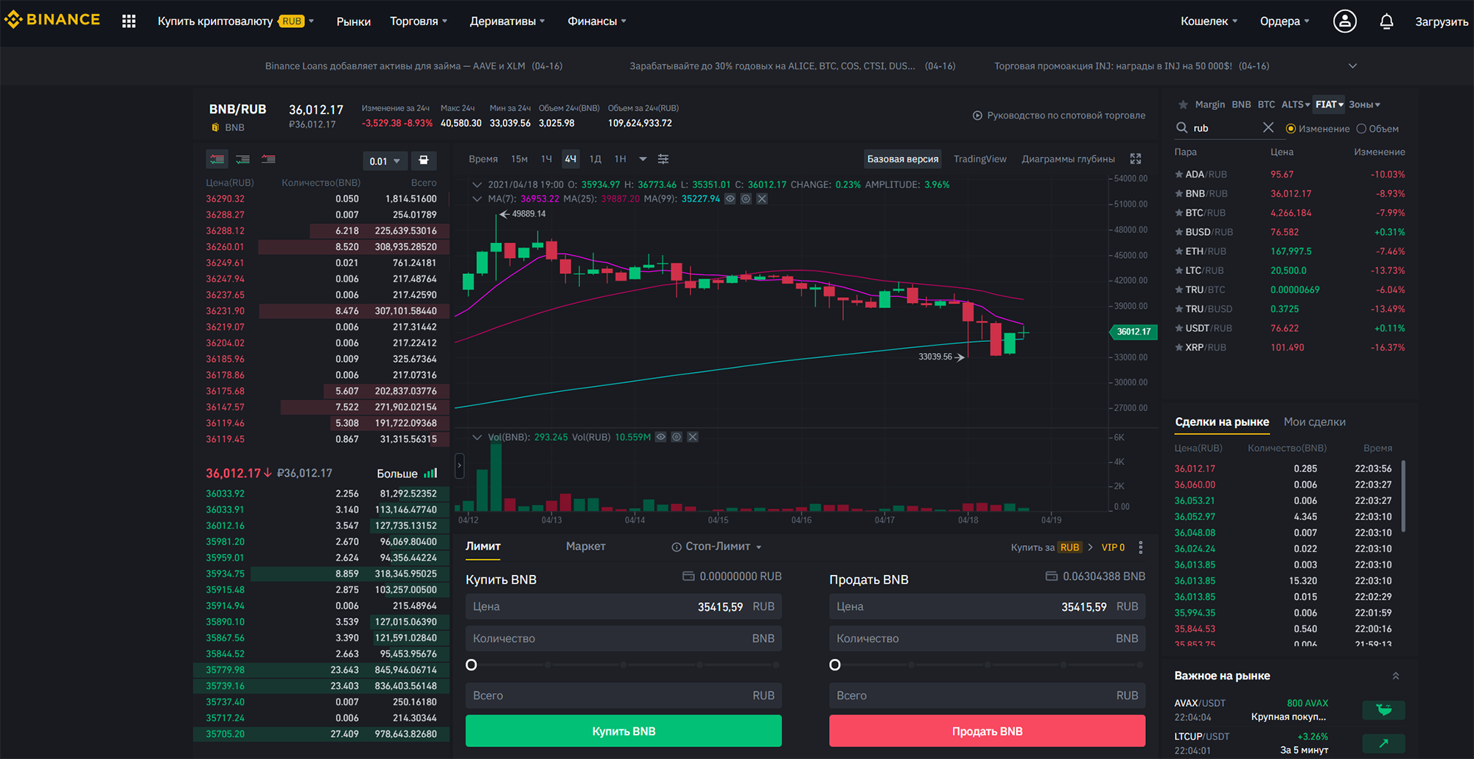Click star next to XRP/RUB pair

[1179, 347]
